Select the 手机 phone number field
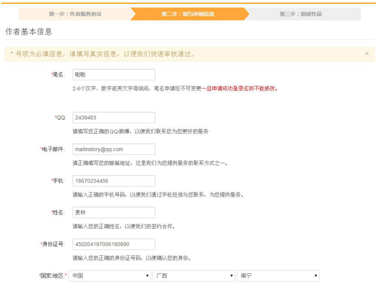The width and height of the screenshot is (376, 289). point(114,181)
